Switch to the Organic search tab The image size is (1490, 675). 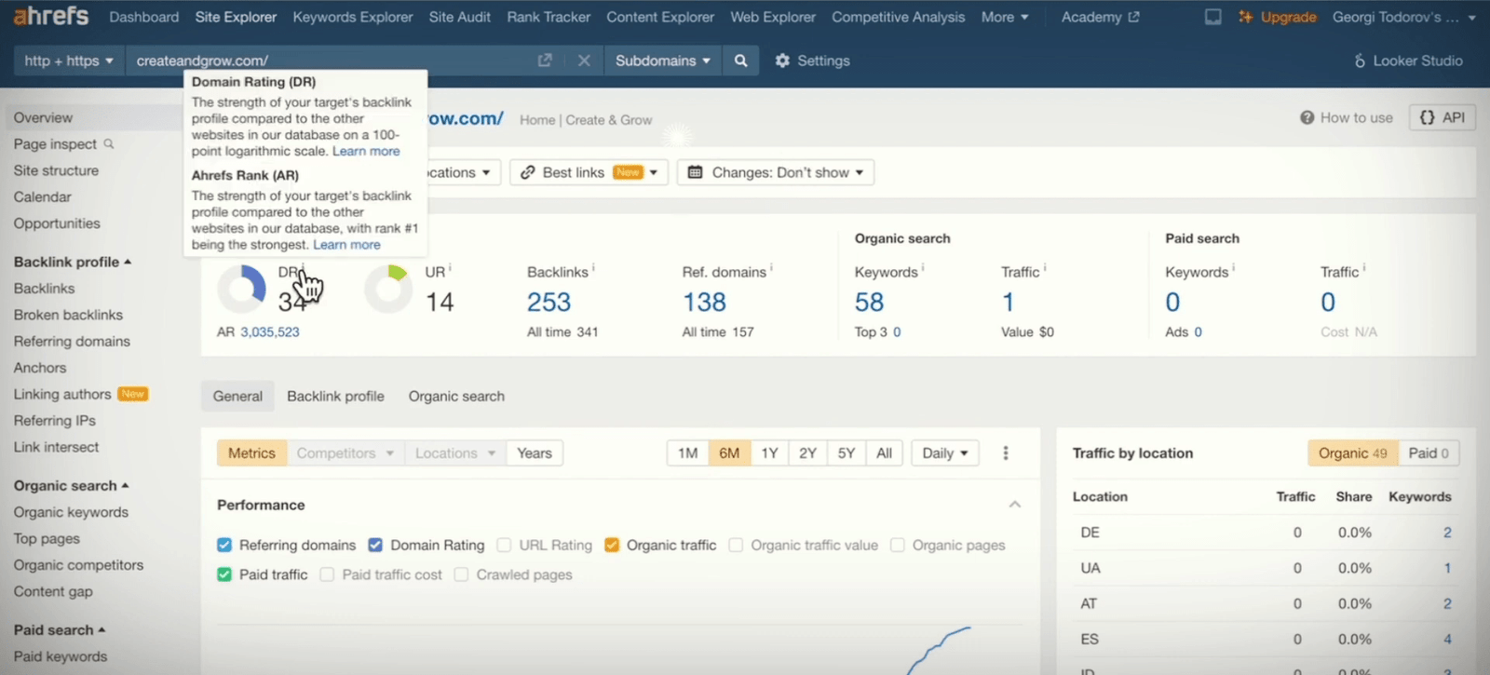click(456, 396)
